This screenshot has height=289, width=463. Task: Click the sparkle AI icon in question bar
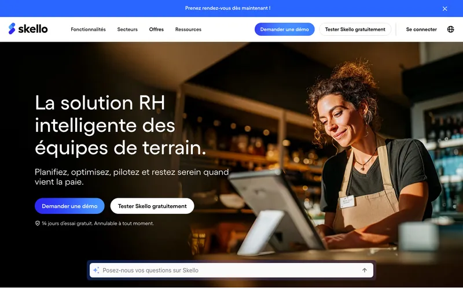pos(96,270)
